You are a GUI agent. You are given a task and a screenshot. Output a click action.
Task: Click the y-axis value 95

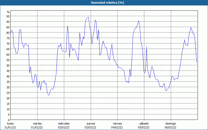[8, 16]
